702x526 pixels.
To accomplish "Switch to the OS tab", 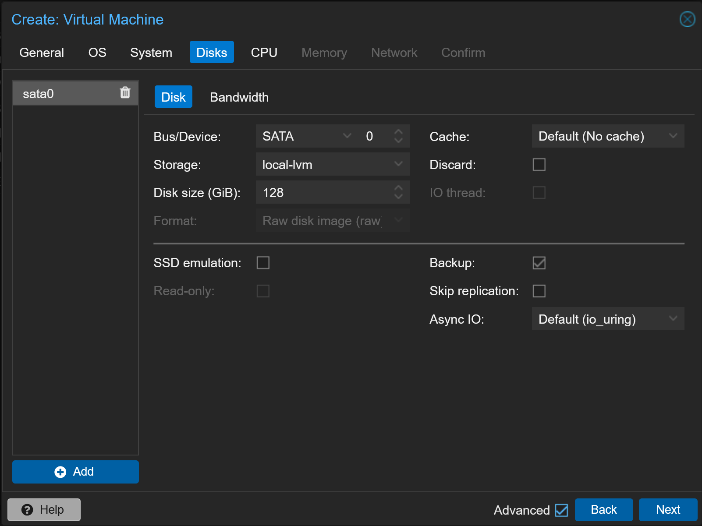I will click(97, 53).
